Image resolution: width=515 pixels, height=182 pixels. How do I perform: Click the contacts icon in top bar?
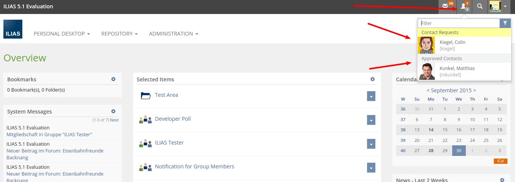pyautogui.click(x=464, y=6)
